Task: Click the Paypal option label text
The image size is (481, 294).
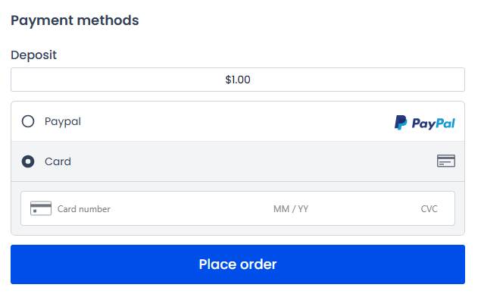Action: click(x=63, y=121)
